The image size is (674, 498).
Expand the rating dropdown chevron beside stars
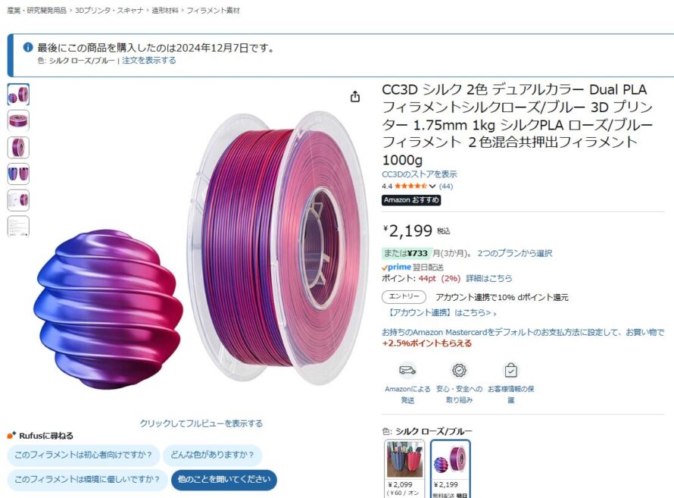pyautogui.click(x=432, y=186)
